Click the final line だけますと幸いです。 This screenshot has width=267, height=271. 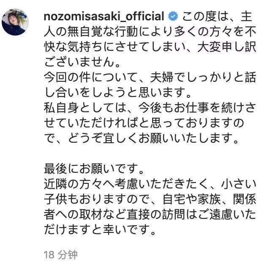pyautogui.click(x=100, y=230)
